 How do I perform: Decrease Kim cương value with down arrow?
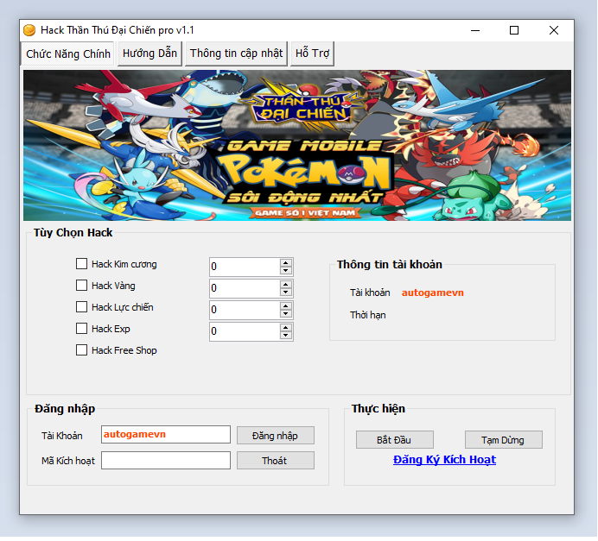pos(285,271)
